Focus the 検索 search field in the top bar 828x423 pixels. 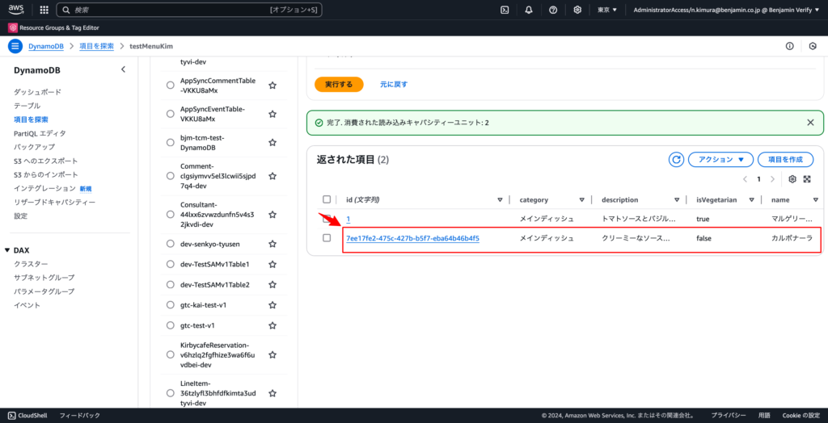(x=189, y=10)
